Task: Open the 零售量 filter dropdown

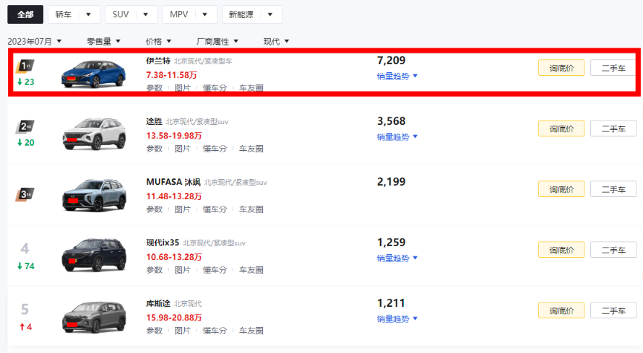Action: click(103, 41)
